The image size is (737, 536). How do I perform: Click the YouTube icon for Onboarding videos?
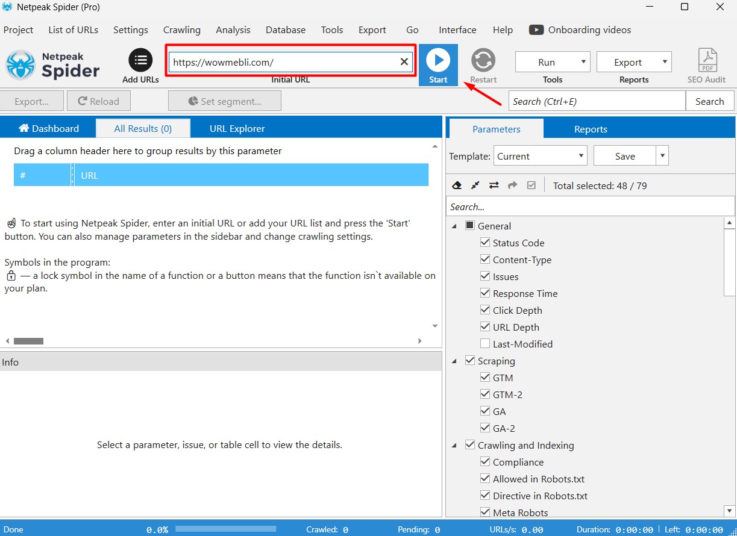[536, 30]
